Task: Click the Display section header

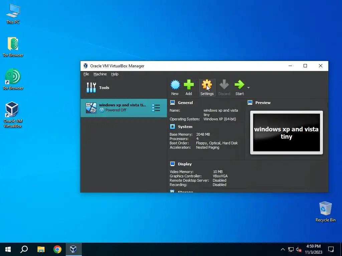Action: coord(184,164)
